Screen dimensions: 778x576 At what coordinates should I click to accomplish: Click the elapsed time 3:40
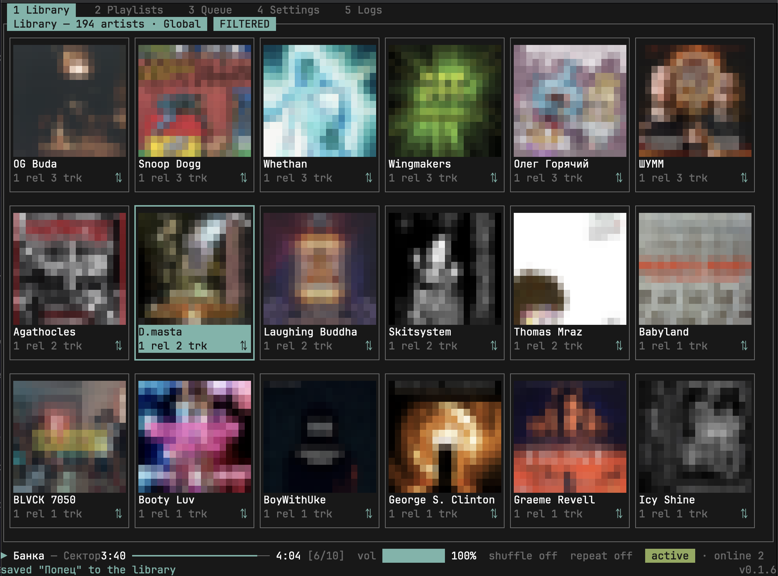pos(113,555)
